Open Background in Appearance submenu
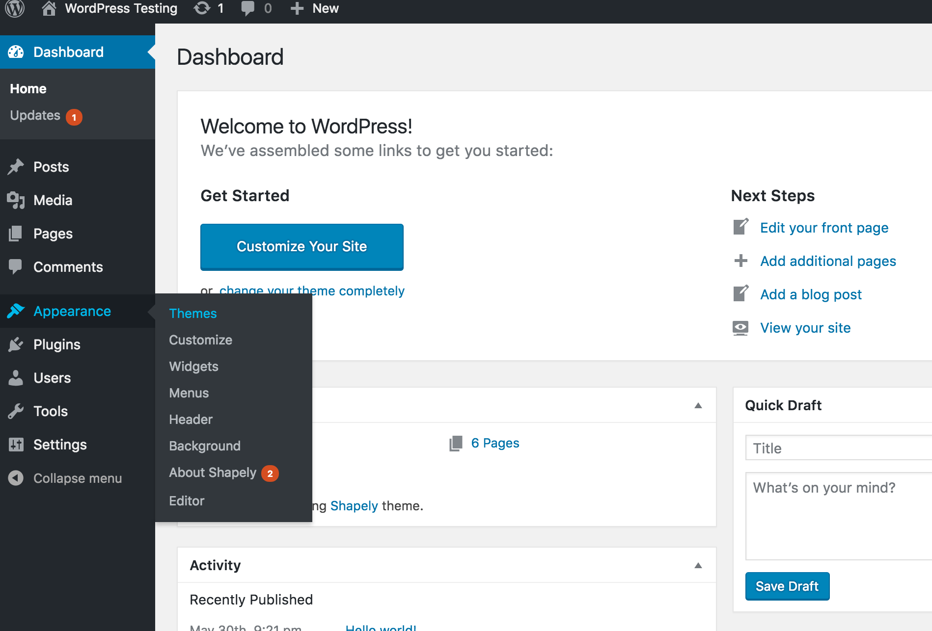Image resolution: width=932 pixels, height=631 pixels. click(x=205, y=446)
